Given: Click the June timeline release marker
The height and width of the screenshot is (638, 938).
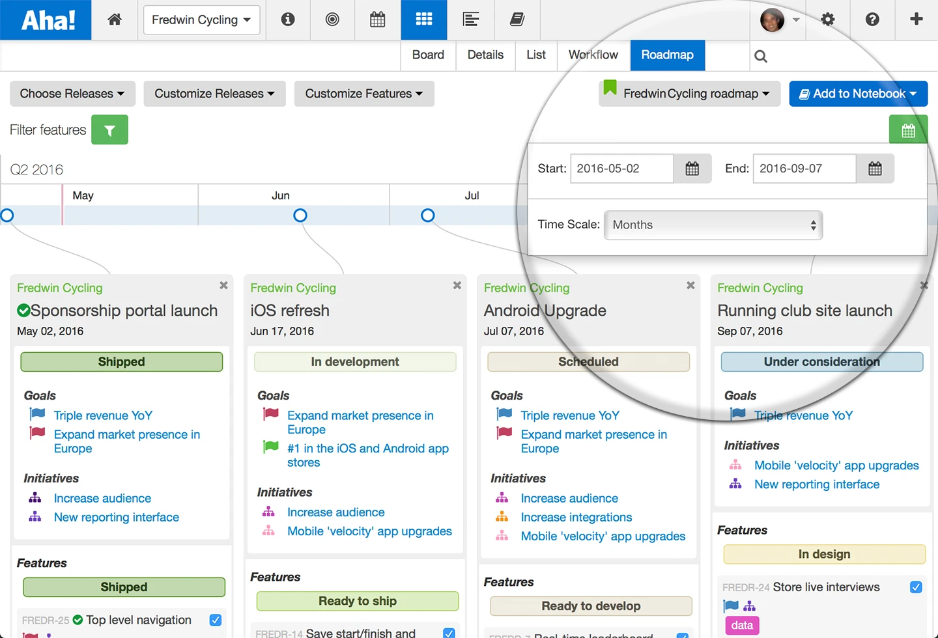Looking at the screenshot, I should pos(300,215).
